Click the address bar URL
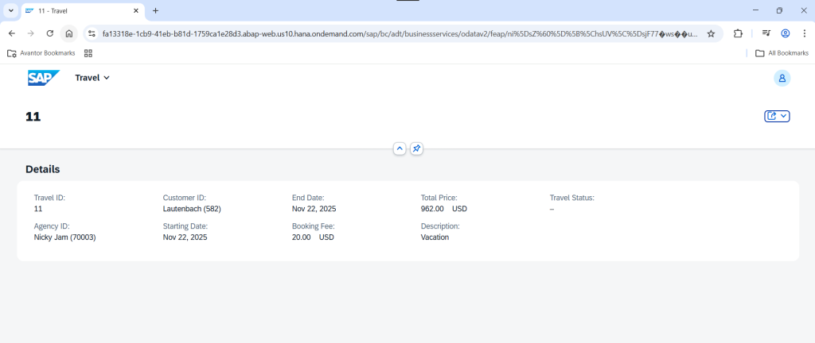The image size is (815, 343). [400, 33]
